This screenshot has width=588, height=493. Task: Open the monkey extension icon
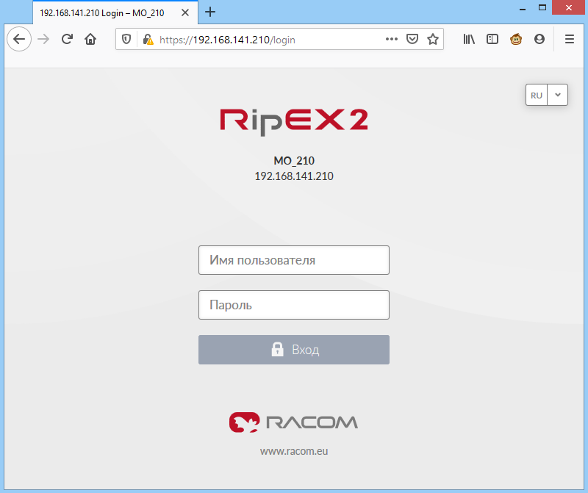(516, 39)
